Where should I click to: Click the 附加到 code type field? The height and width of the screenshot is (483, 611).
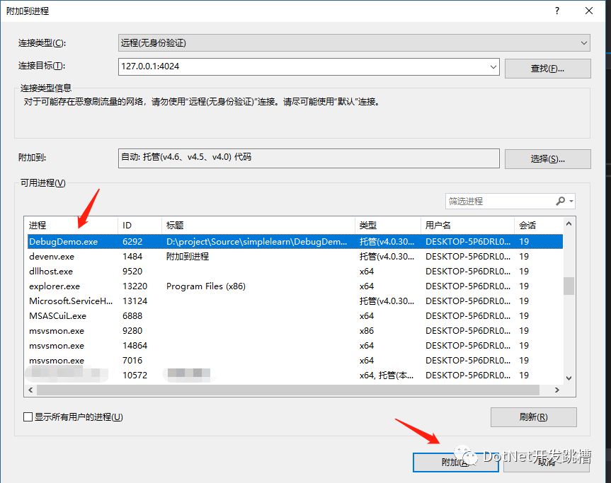point(309,158)
